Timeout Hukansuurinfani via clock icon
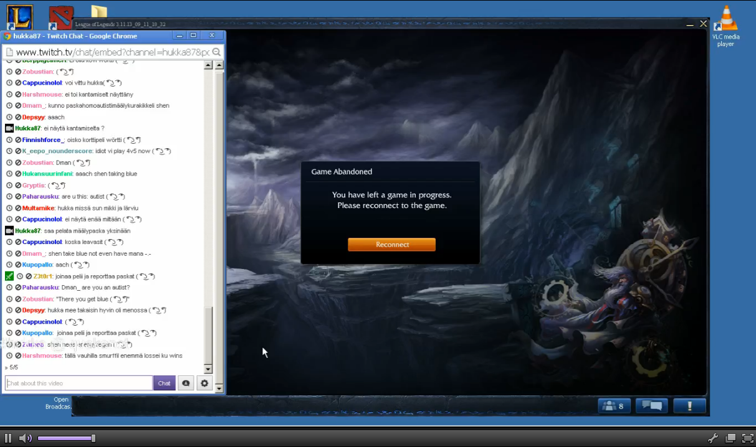Image resolution: width=756 pixels, height=447 pixels. pyautogui.click(x=9, y=174)
